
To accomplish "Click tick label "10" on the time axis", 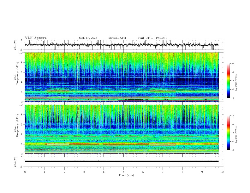I will coord(222,172).
